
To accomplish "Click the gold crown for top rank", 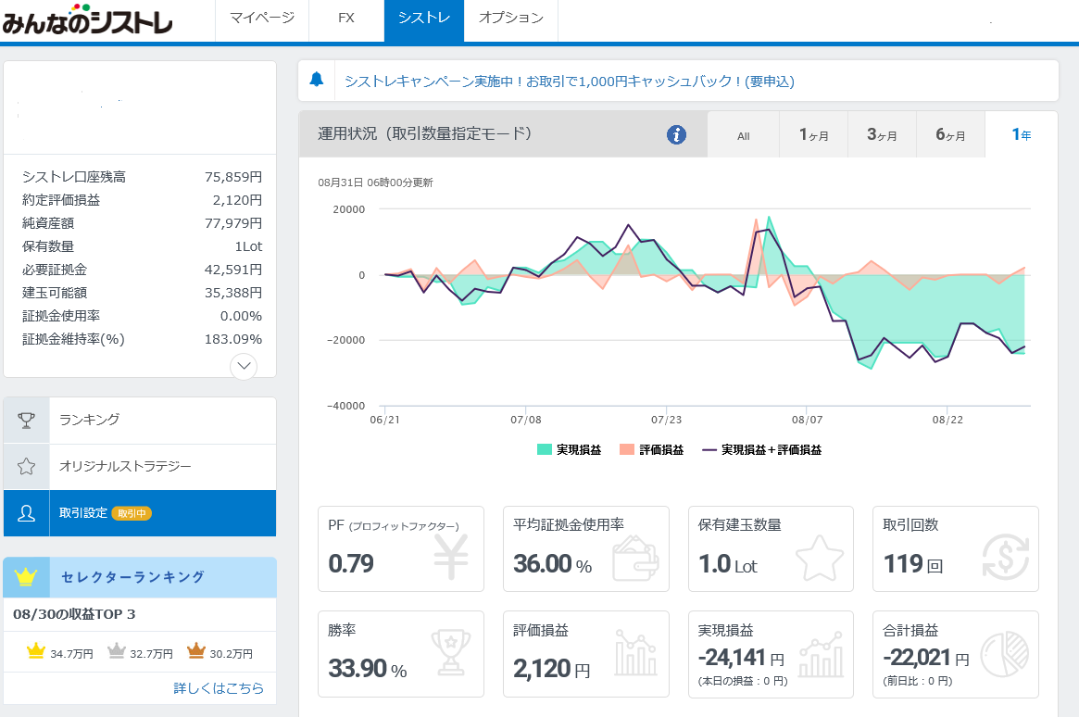I will coord(36,651).
